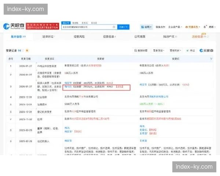The height and width of the screenshot is (176, 220).
Task: Click the 变更日期 column header
Action: pyautogui.click(x=26, y=59)
